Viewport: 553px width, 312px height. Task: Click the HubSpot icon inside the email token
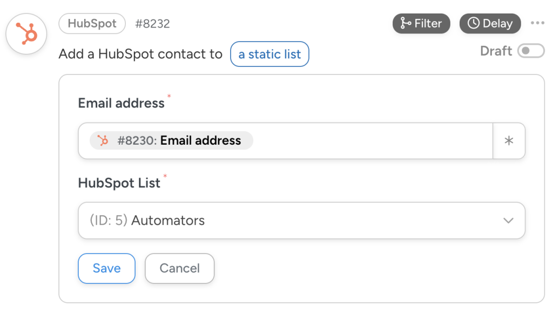[102, 140]
